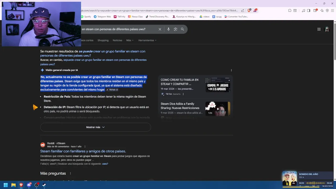
Task: Open the Google apps grid
Action: pos(319,29)
